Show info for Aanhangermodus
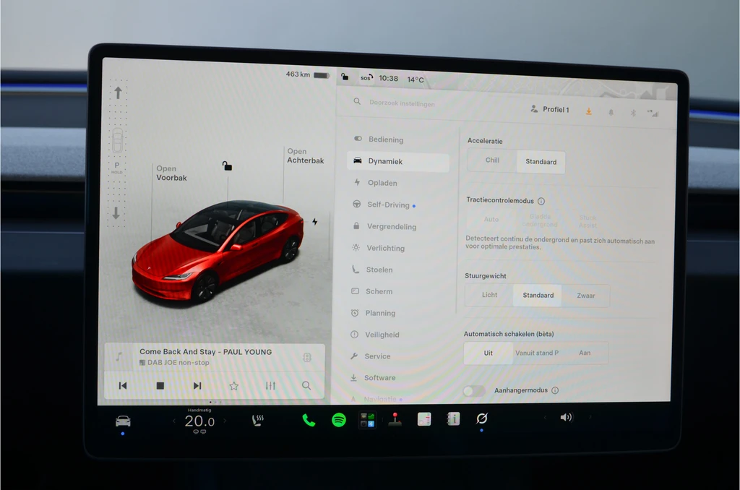 click(x=555, y=390)
